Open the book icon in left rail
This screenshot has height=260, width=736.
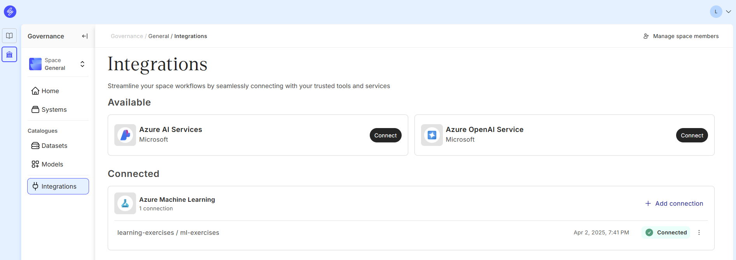coord(9,36)
